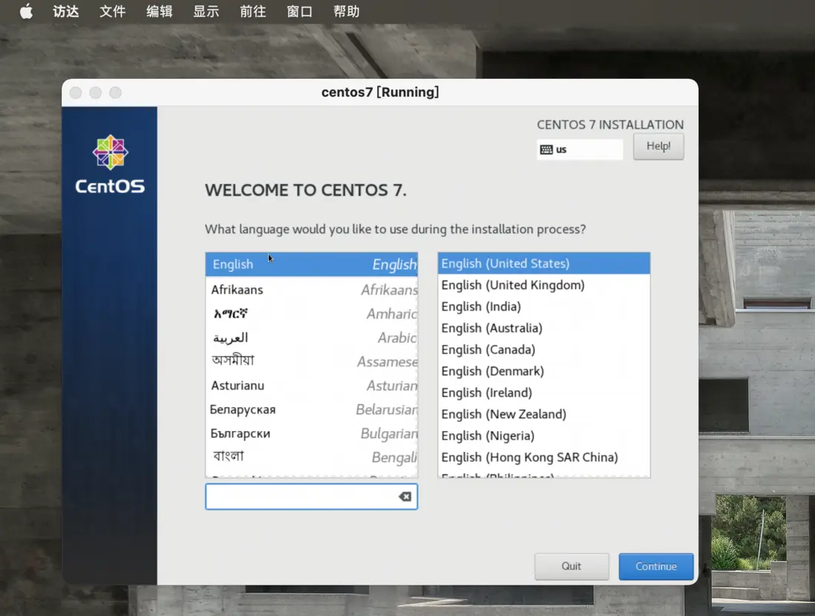
Task: Select Asturianu in the language list
Action: [311, 386]
